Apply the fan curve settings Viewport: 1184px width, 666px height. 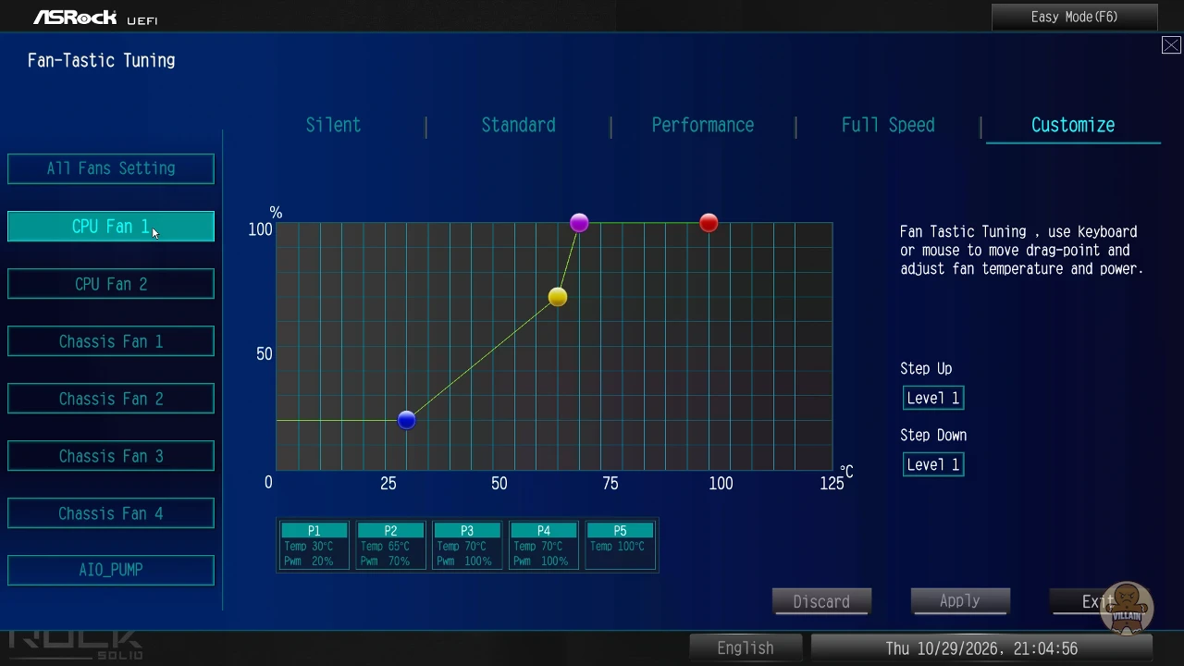960,601
